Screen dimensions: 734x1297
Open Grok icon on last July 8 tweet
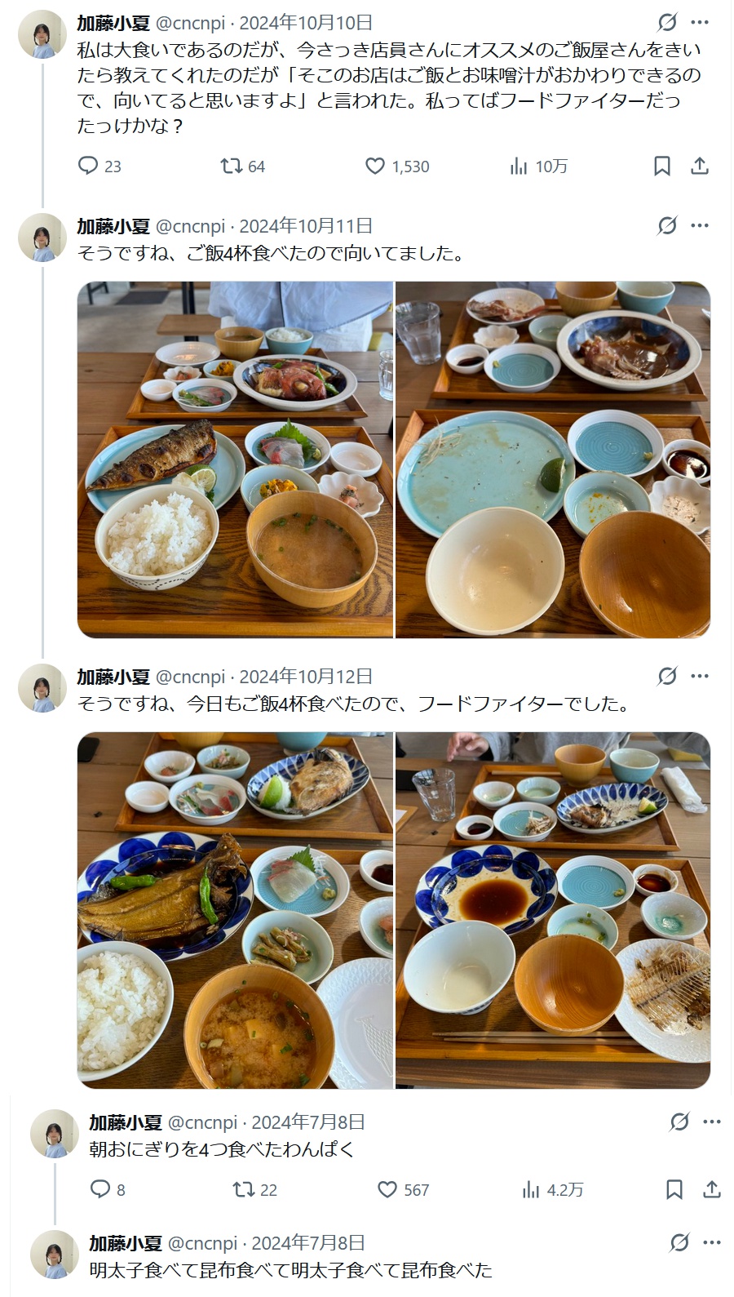coord(679,1243)
